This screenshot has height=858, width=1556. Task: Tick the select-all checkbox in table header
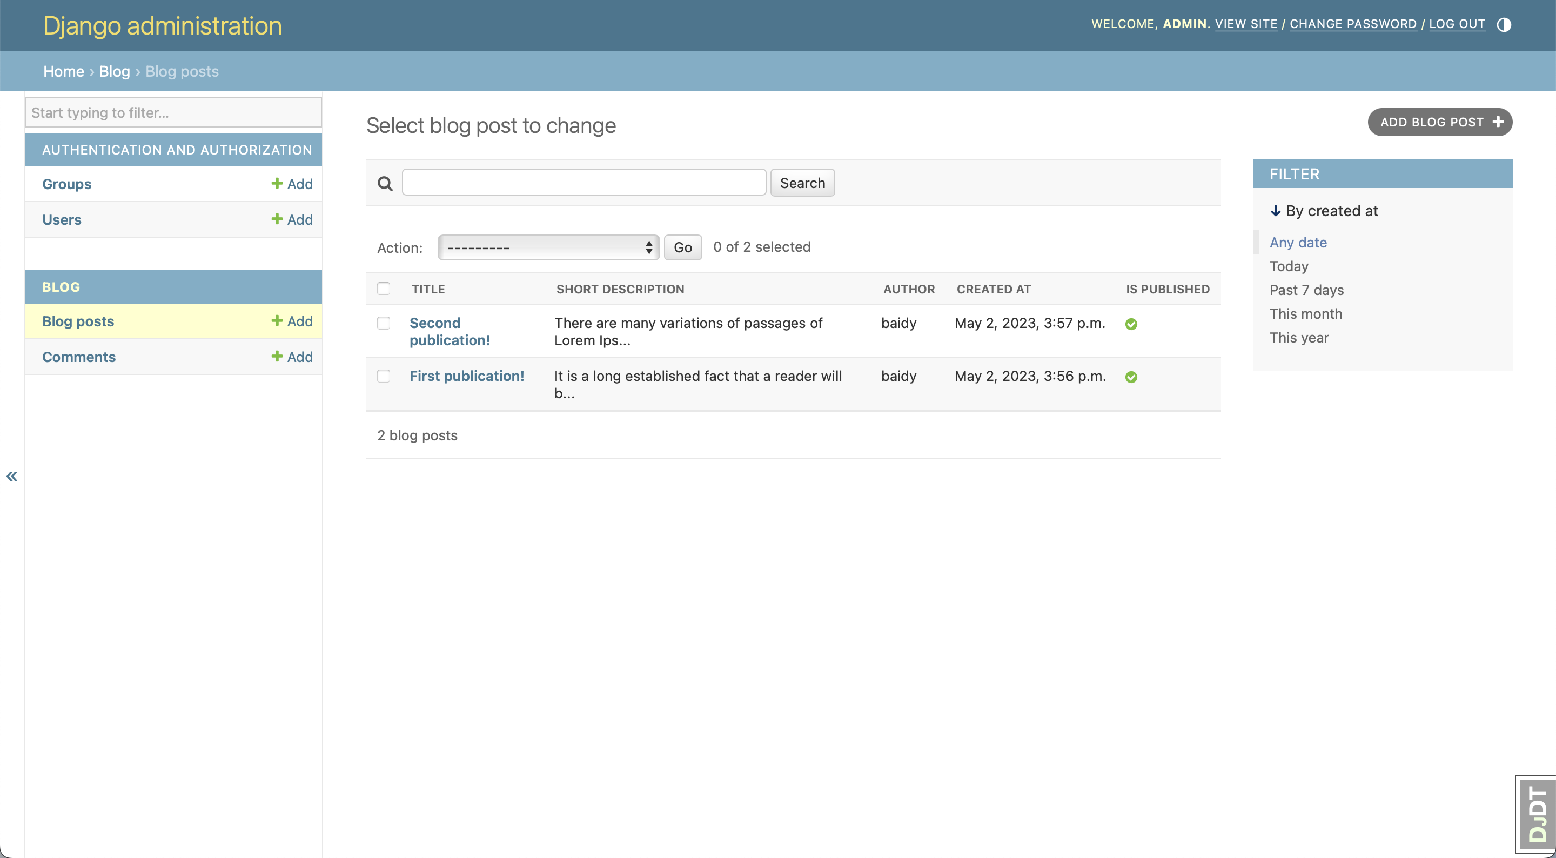(384, 289)
